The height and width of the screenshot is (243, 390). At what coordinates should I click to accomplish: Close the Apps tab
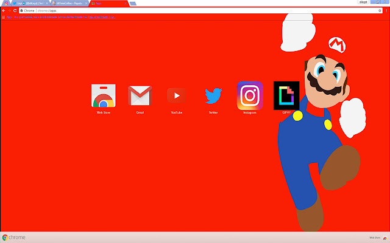tap(125, 4)
